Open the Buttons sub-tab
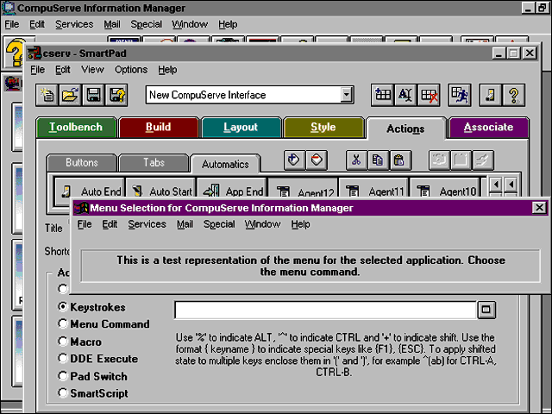 click(x=82, y=163)
